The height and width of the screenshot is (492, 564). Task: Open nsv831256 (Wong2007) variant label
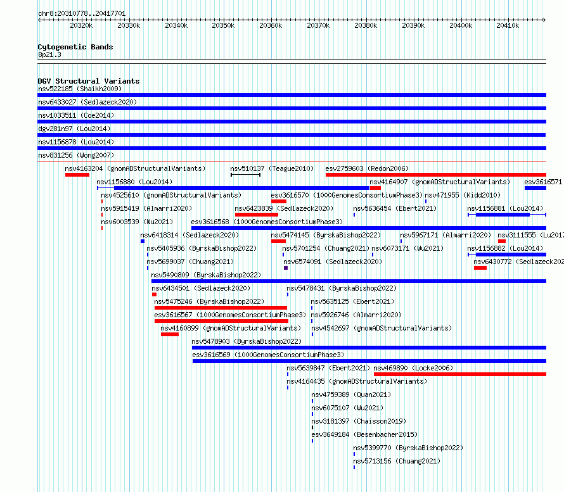coord(76,155)
